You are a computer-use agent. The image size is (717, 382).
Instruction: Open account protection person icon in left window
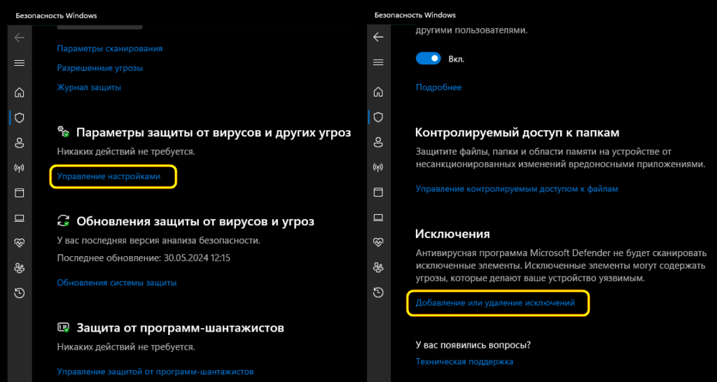19,143
